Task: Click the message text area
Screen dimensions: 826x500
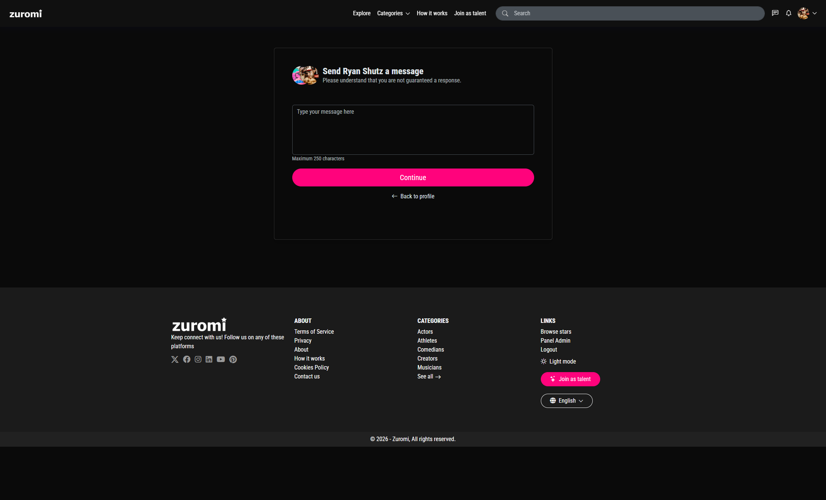Action: [x=413, y=129]
